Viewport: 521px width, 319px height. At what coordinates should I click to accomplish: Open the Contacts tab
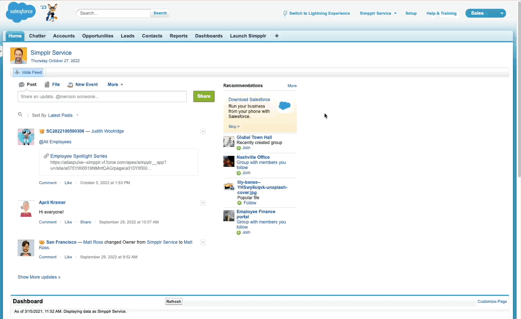click(152, 36)
